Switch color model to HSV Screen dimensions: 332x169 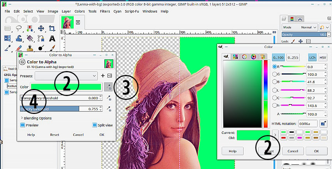point(323,57)
